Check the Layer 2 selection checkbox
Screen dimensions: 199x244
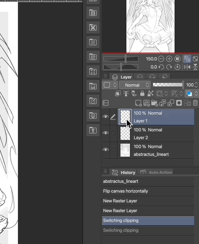pos(114,133)
